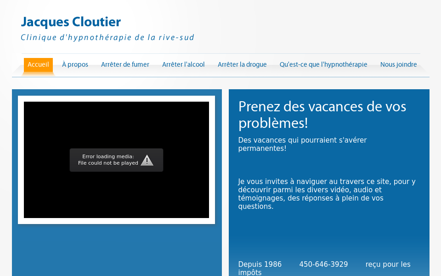Click the Error loading media message box
This screenshot has height=276, width=441.
pyautogui.click(x=116, y=160)
